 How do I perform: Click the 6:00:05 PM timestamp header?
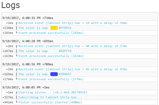(26, 87)
